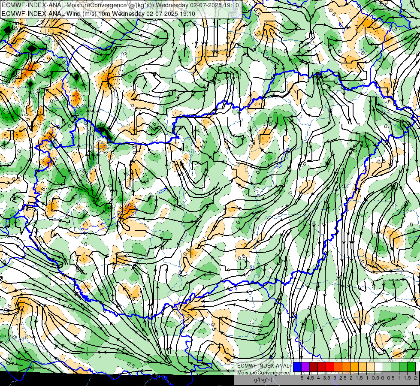Click the legend label 'ECMWF-INDEX-ANAL'

coord(263,366)
